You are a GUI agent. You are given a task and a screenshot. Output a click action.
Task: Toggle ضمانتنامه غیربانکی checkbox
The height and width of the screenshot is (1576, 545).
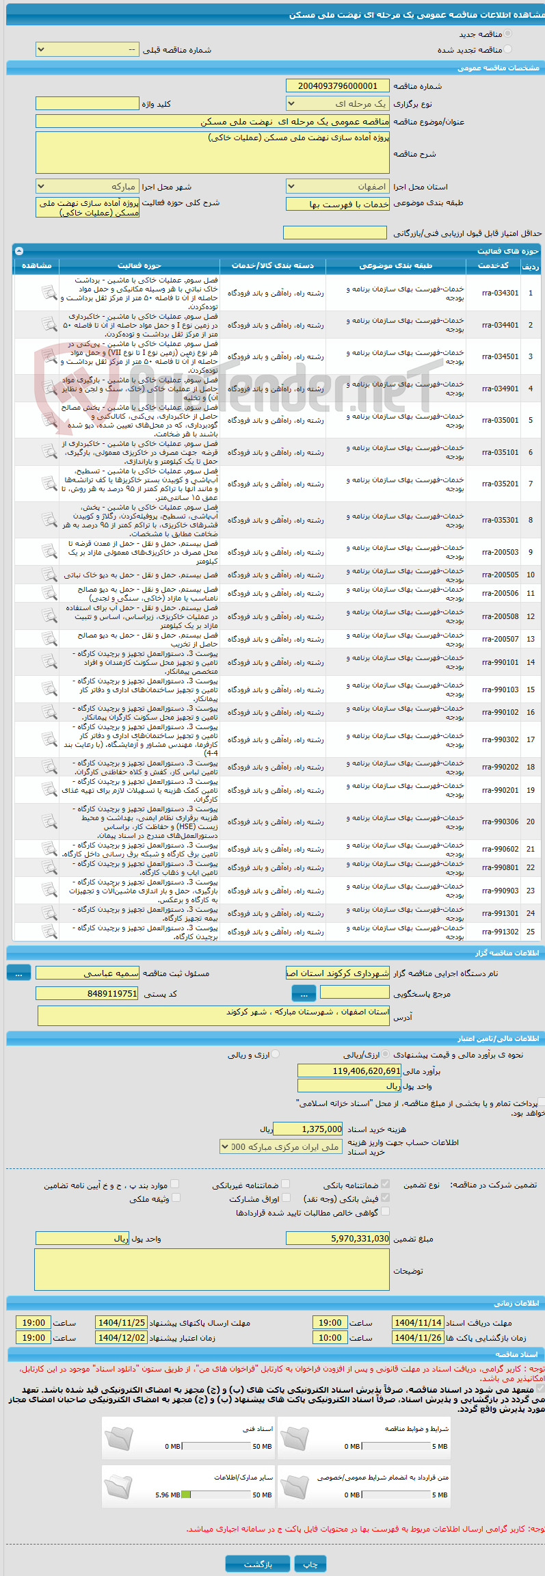[x=286, y=1184]
